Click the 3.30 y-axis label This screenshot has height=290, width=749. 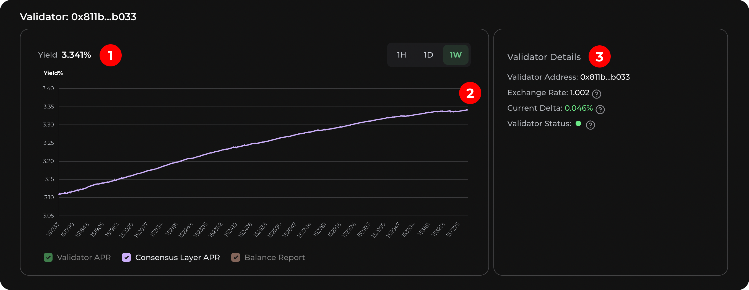(x=48, y=125)
